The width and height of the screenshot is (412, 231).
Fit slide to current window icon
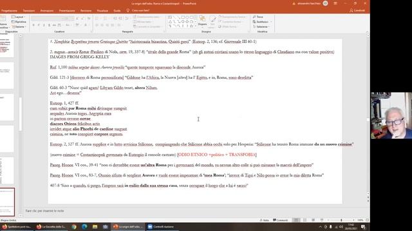coord(368,220)
